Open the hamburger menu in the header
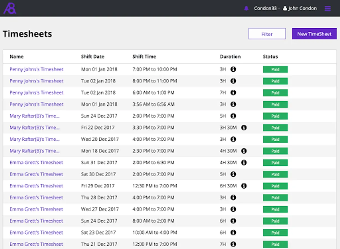This screenshot has width=340, height=249. point(328,9)
